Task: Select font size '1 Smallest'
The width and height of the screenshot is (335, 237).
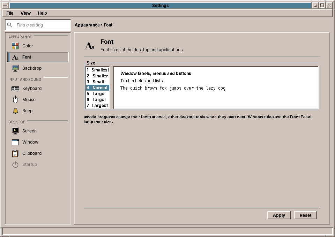Action: click(98, 70)
